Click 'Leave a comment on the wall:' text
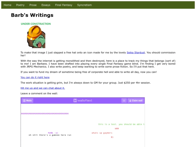The height and width of the screenshot is (147, 196). [x=39, y=93]
